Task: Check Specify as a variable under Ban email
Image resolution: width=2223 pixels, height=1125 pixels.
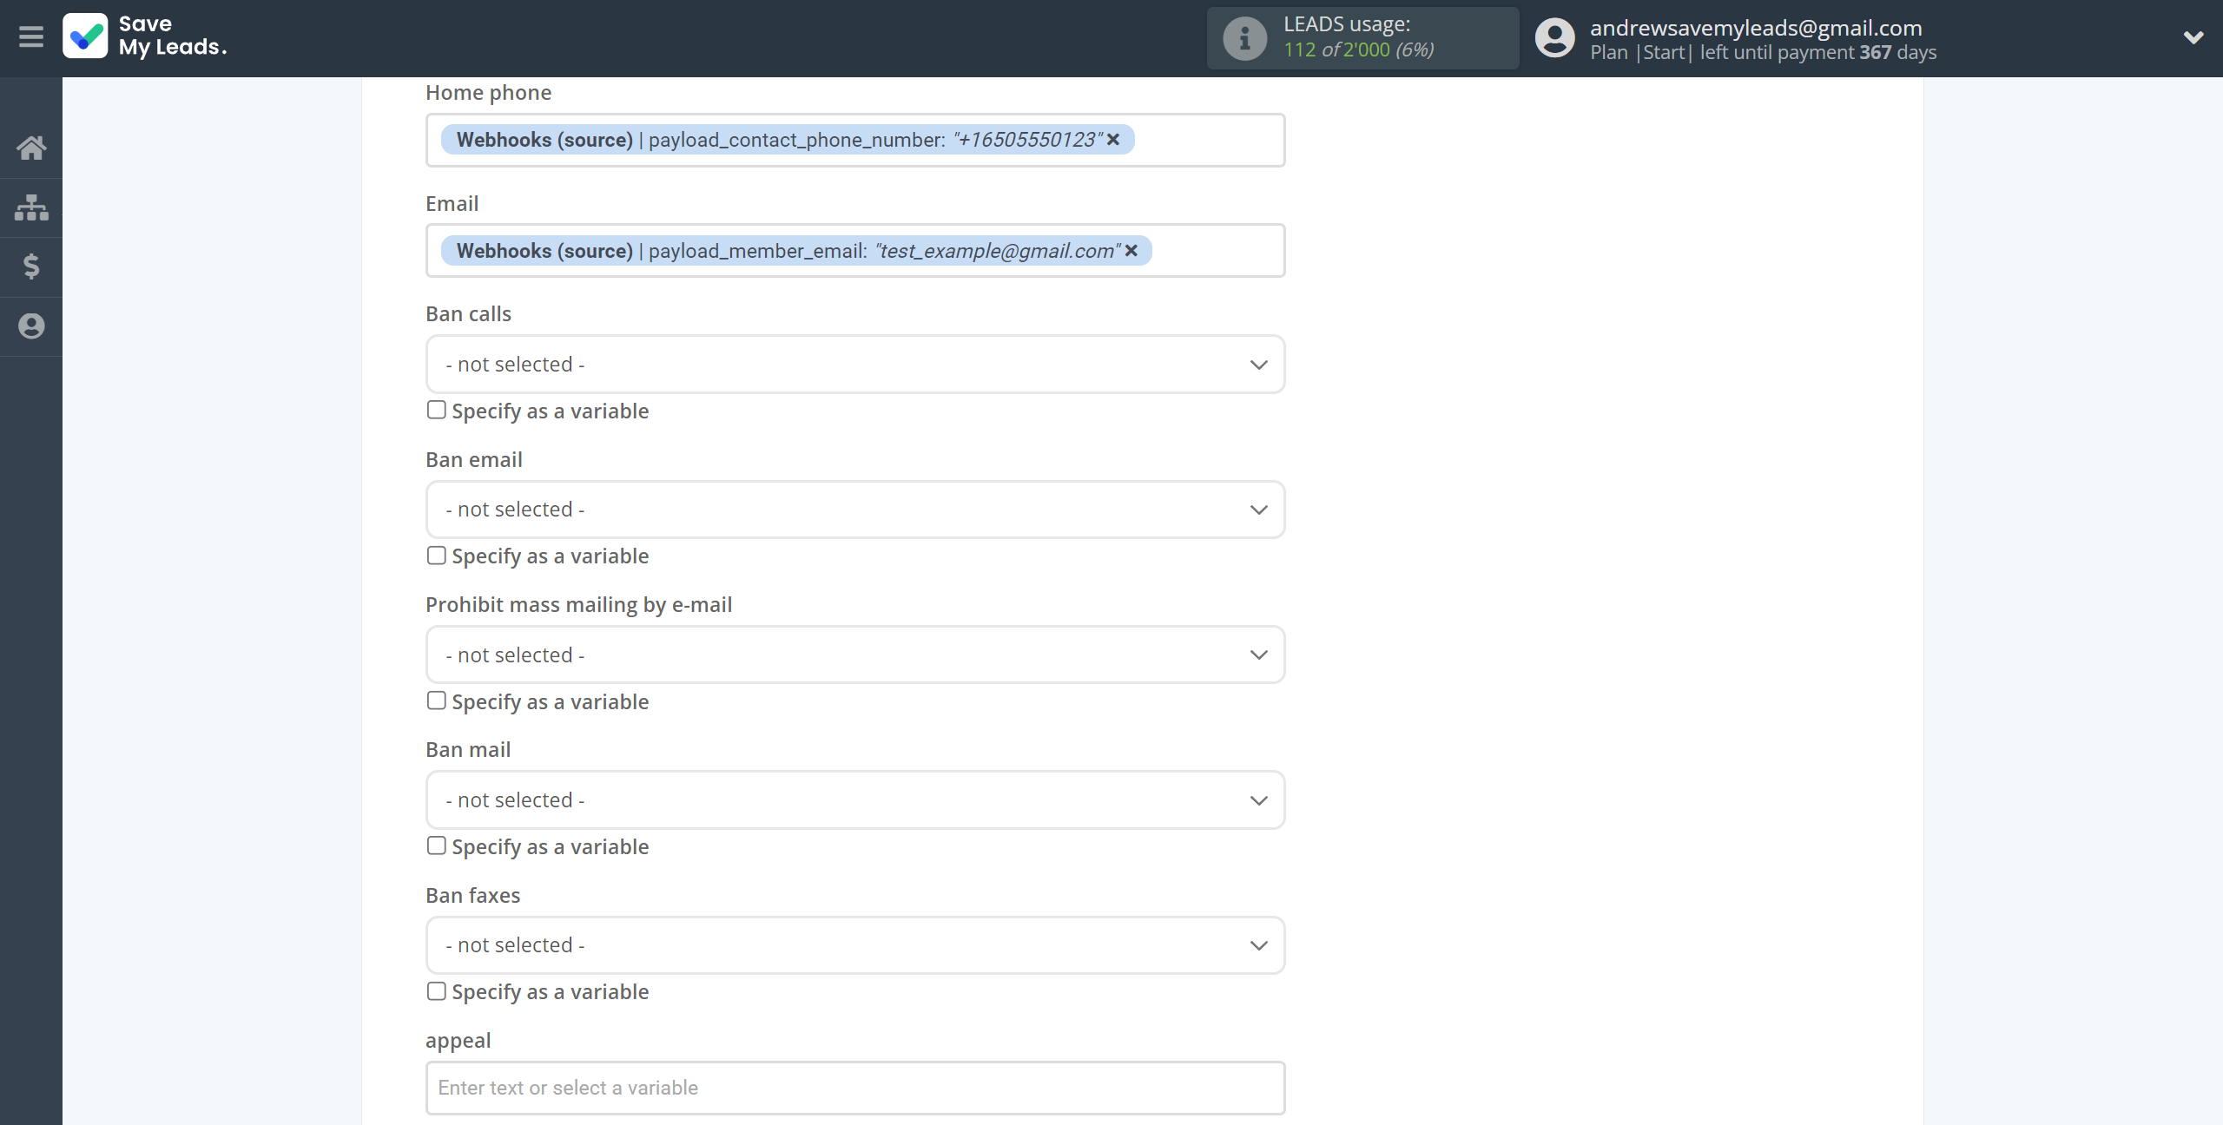Action: pos(436,556)
